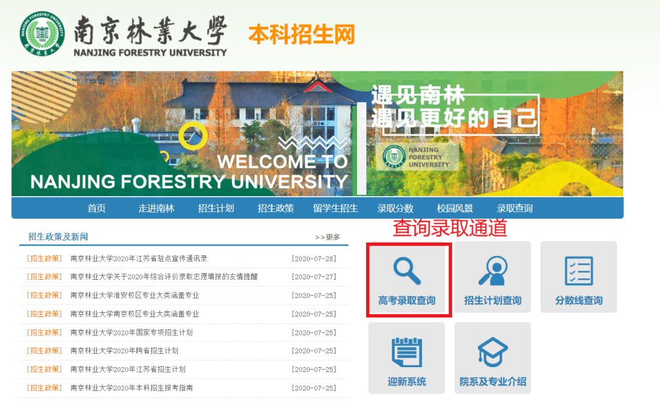Screen dimensions: 660x402
Task: Open article 南京校区专业大类涵盖专业
Action: point(134,314)
